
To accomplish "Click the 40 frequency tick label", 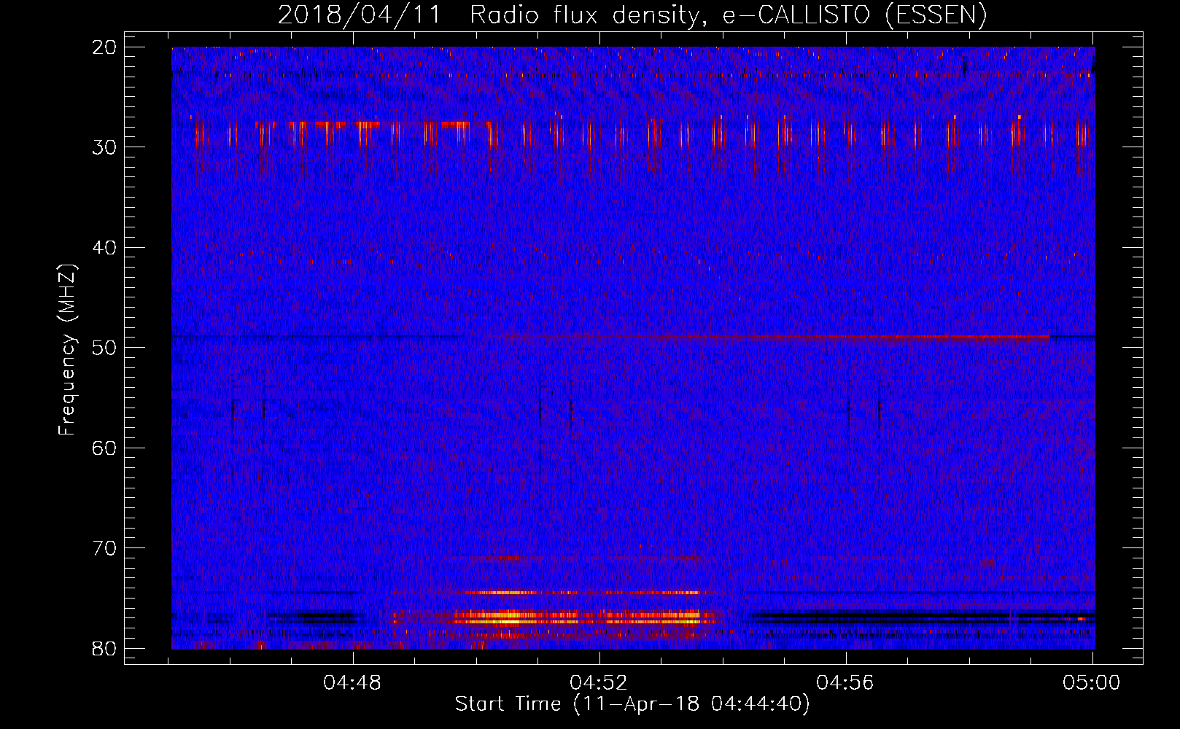I will (104, 248).
